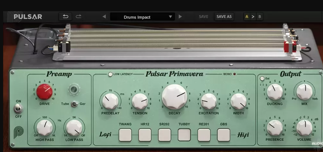Screen dimensions: 323x152
Task: Click the PREDELAY knob
Action: 110,101
